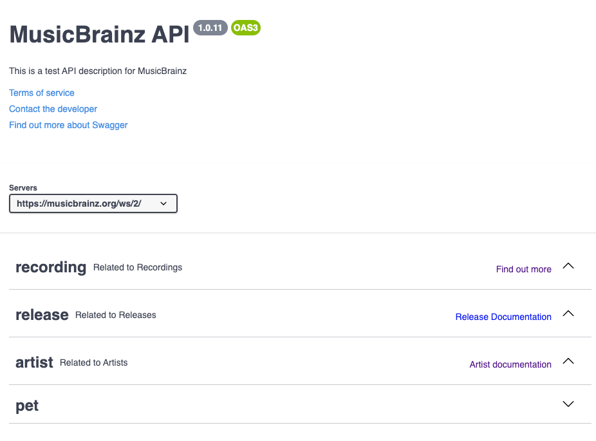Select the recording tag heading
This screenshot has height=441, width=596.
(51, 267)
